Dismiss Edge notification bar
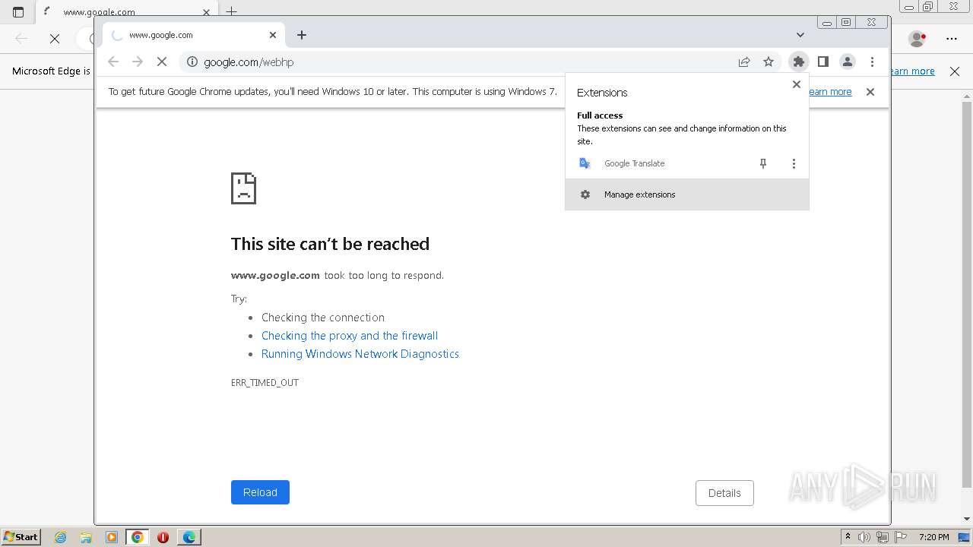The width and height of the screenshot is (973, 547). click(955, 71)
